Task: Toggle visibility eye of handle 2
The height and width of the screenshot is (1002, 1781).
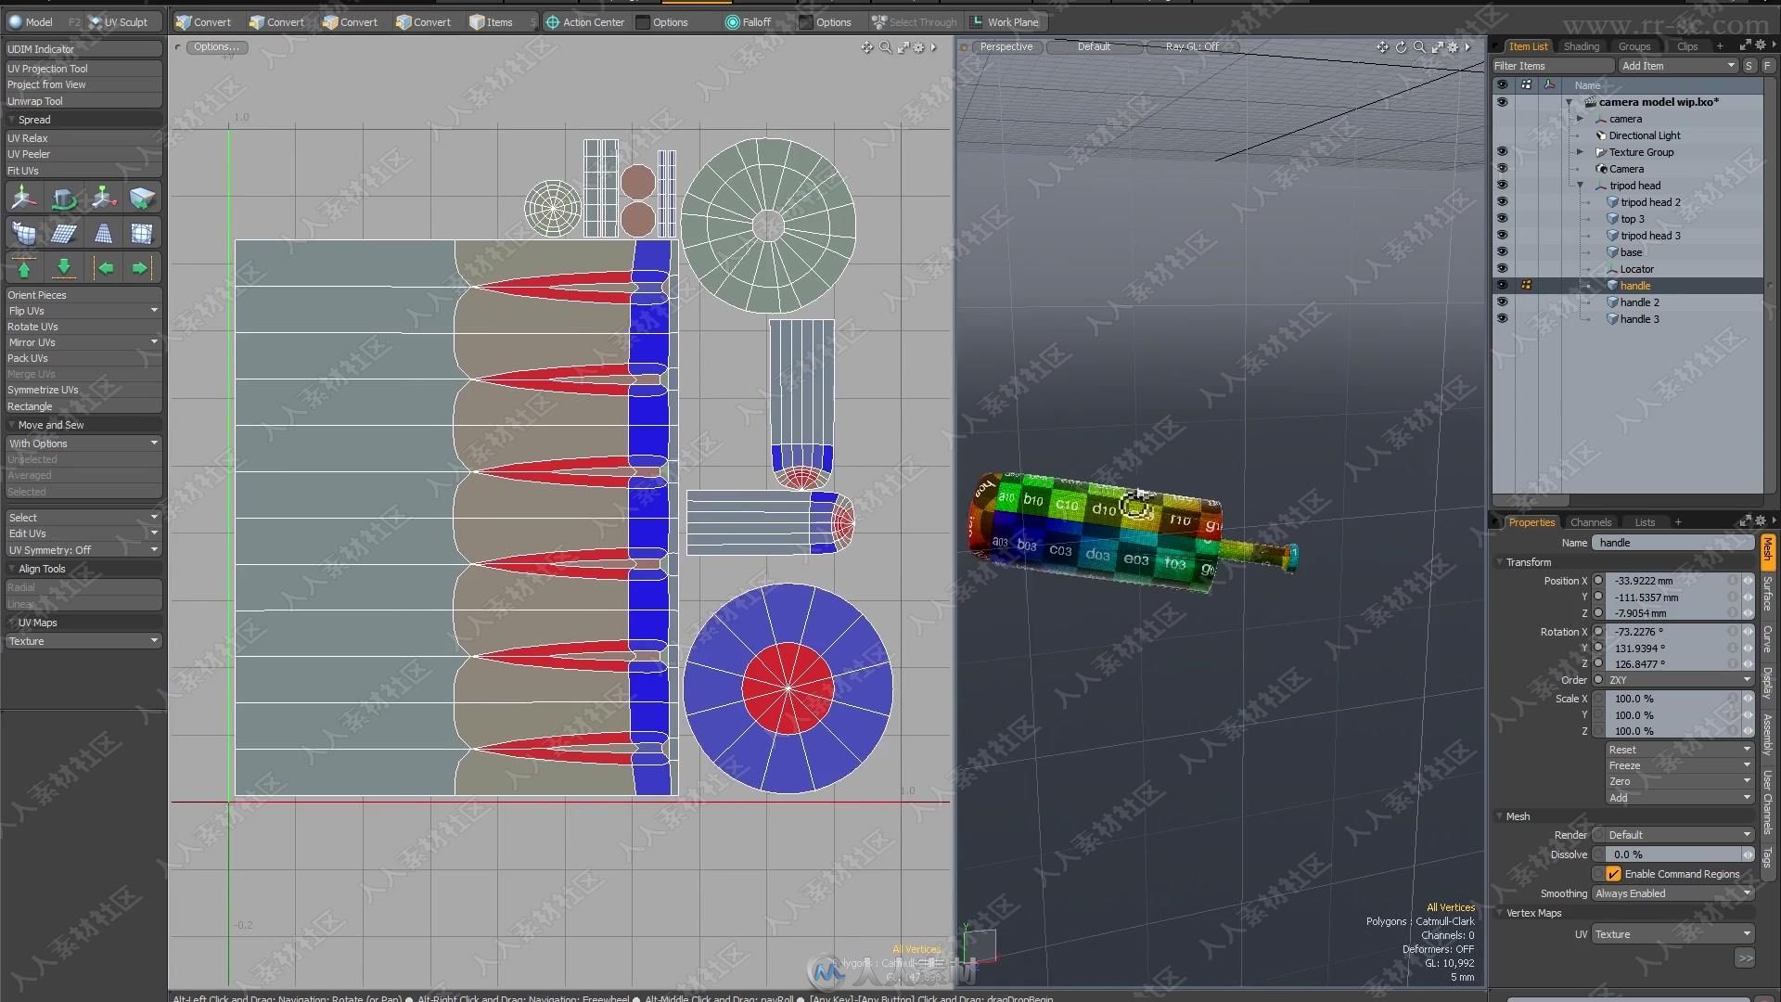Action: (x=1502, y=302)
